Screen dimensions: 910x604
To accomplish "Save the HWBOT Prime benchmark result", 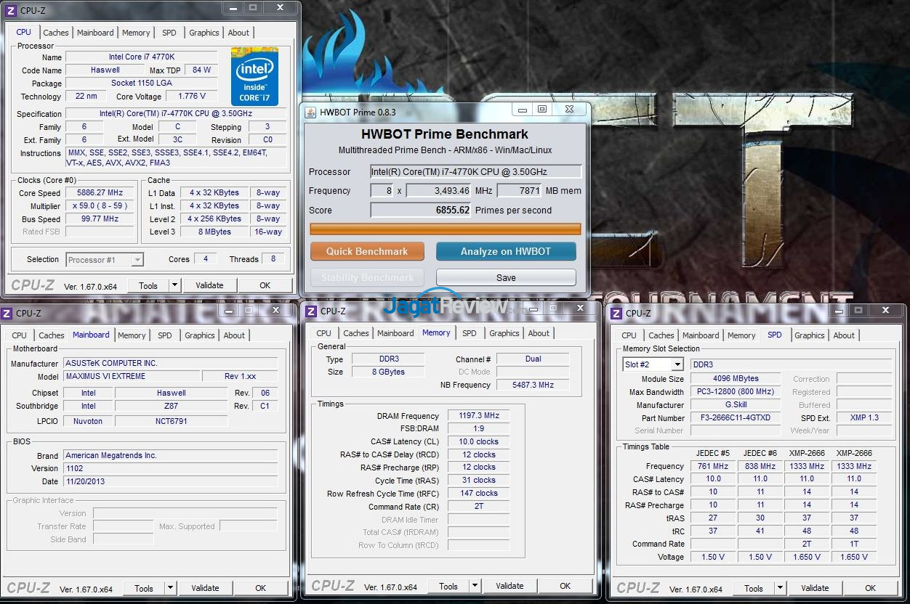I will tap(506, 277).
